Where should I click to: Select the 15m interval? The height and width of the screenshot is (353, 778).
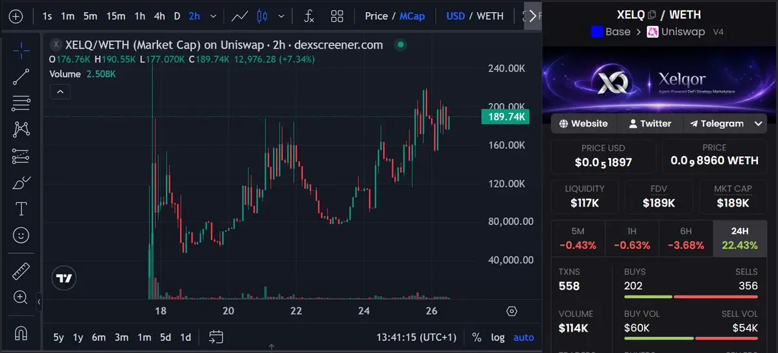[x=116, y=16]
